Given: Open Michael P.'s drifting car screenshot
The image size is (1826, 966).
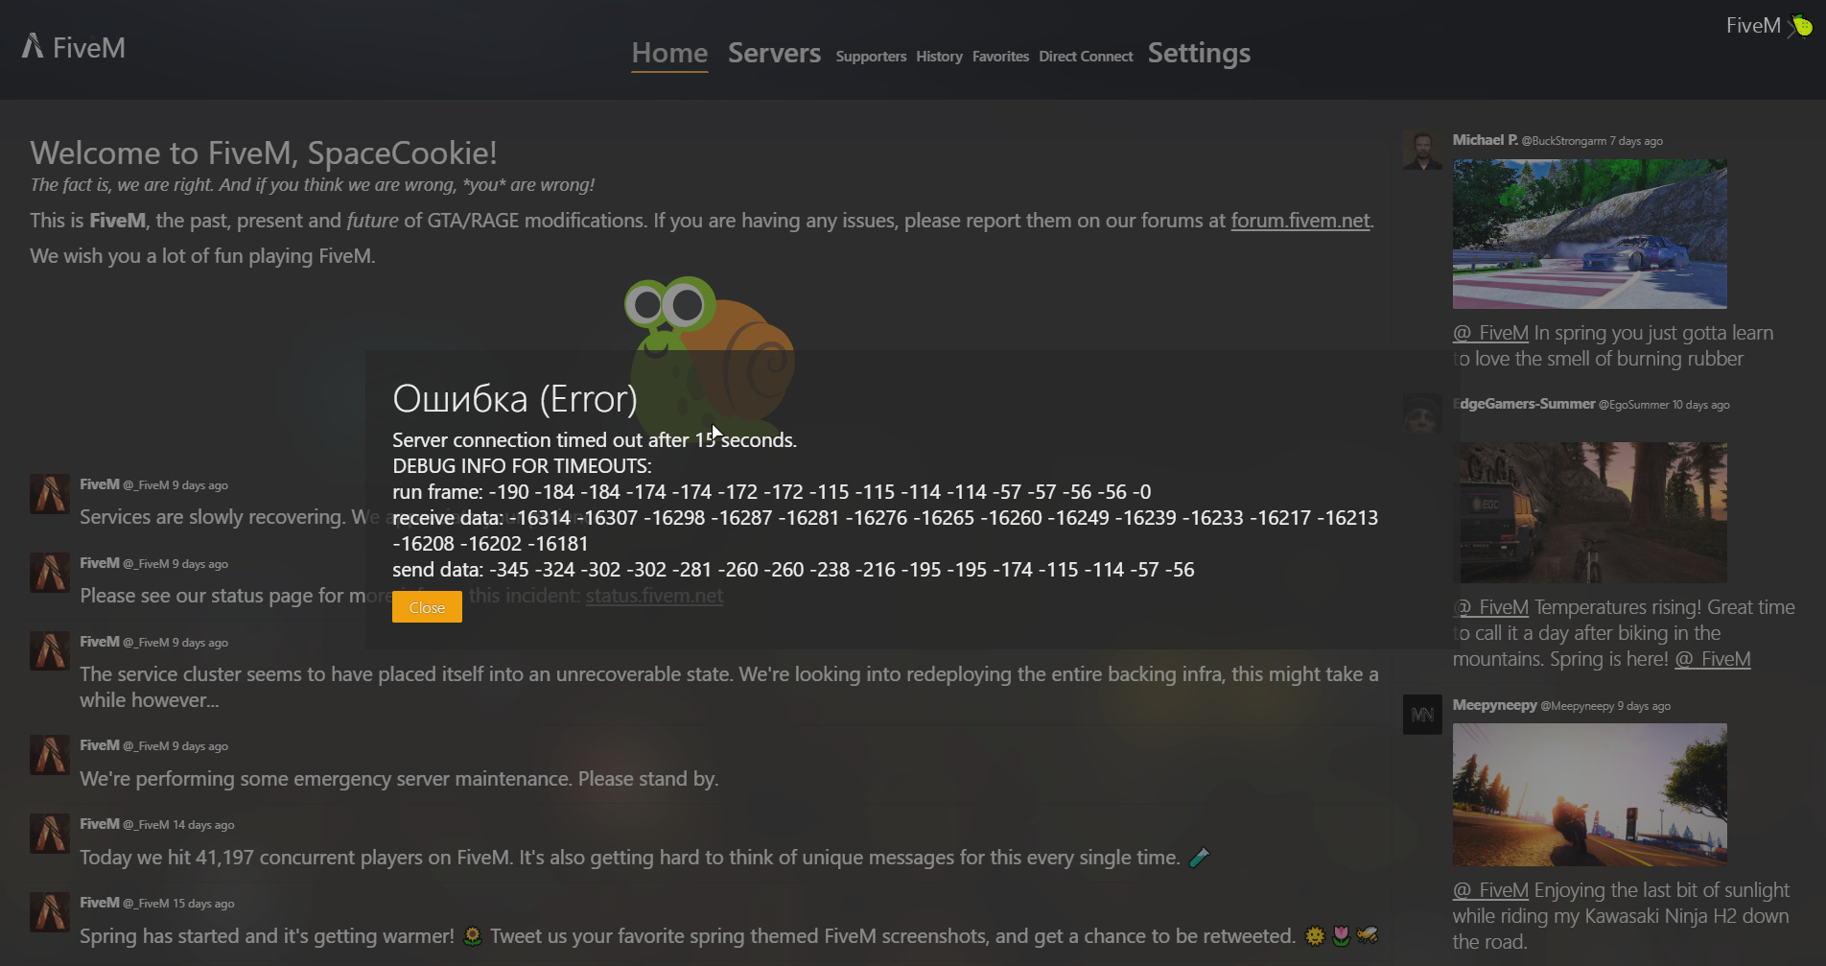Looking at the screenshot, I should point(1590,234).
